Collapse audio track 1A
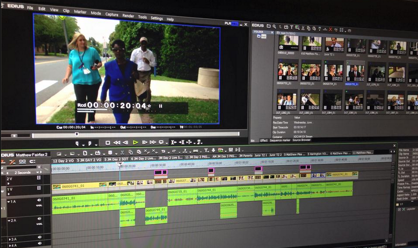The image size is (418, 248). click(x=8, y=201)
